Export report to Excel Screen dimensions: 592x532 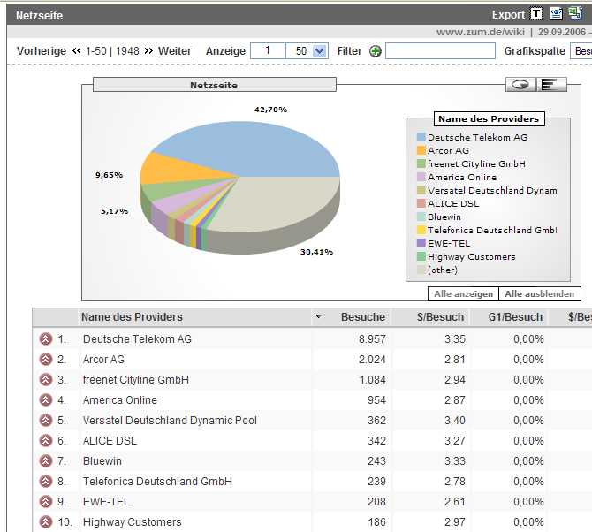[x=574, y=14]
